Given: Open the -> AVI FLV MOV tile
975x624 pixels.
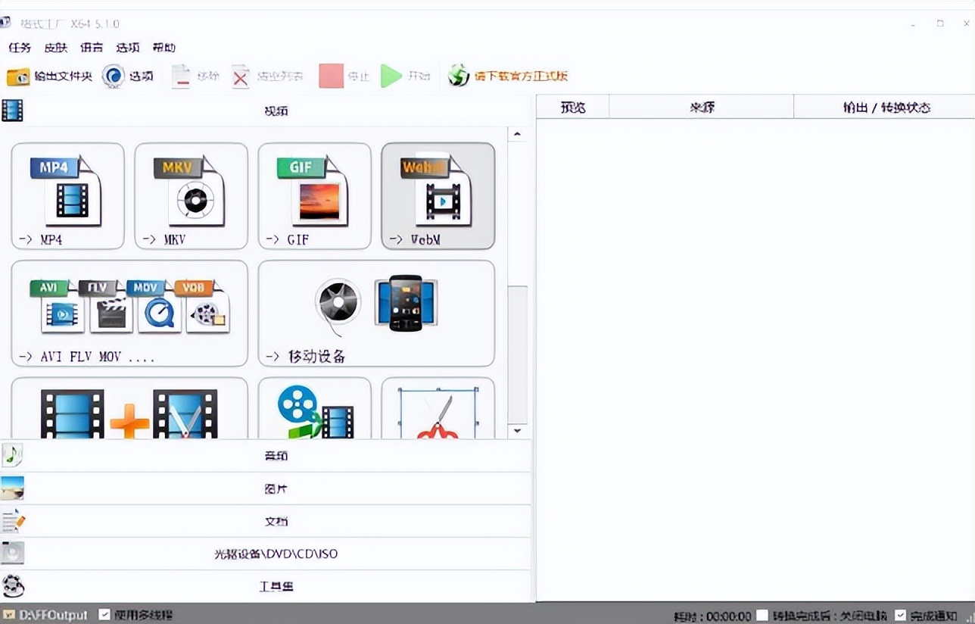Looking at the screenshot, I should click(x=129, y=314).
